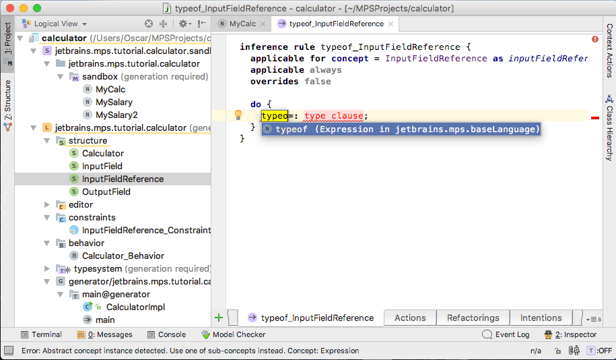Collapse the structure folder node
Image resolution: width=616 pixels, height=360 pixels.
47,141
